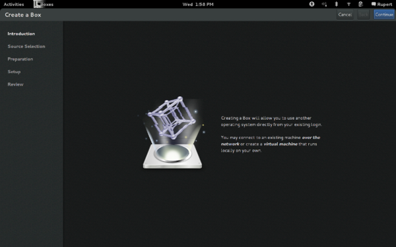Click the chat bubble icon beside Rupert

374,4
